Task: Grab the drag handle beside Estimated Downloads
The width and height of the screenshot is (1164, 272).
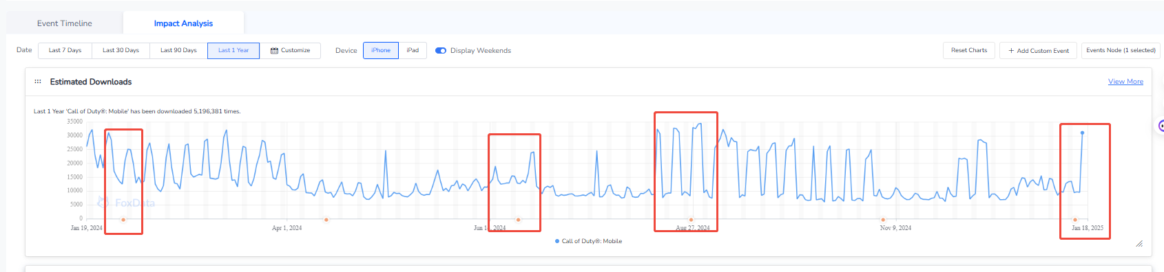Action: click(38, 82)
